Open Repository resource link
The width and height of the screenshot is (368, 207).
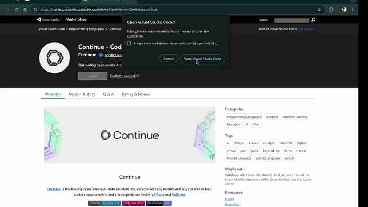233,204
